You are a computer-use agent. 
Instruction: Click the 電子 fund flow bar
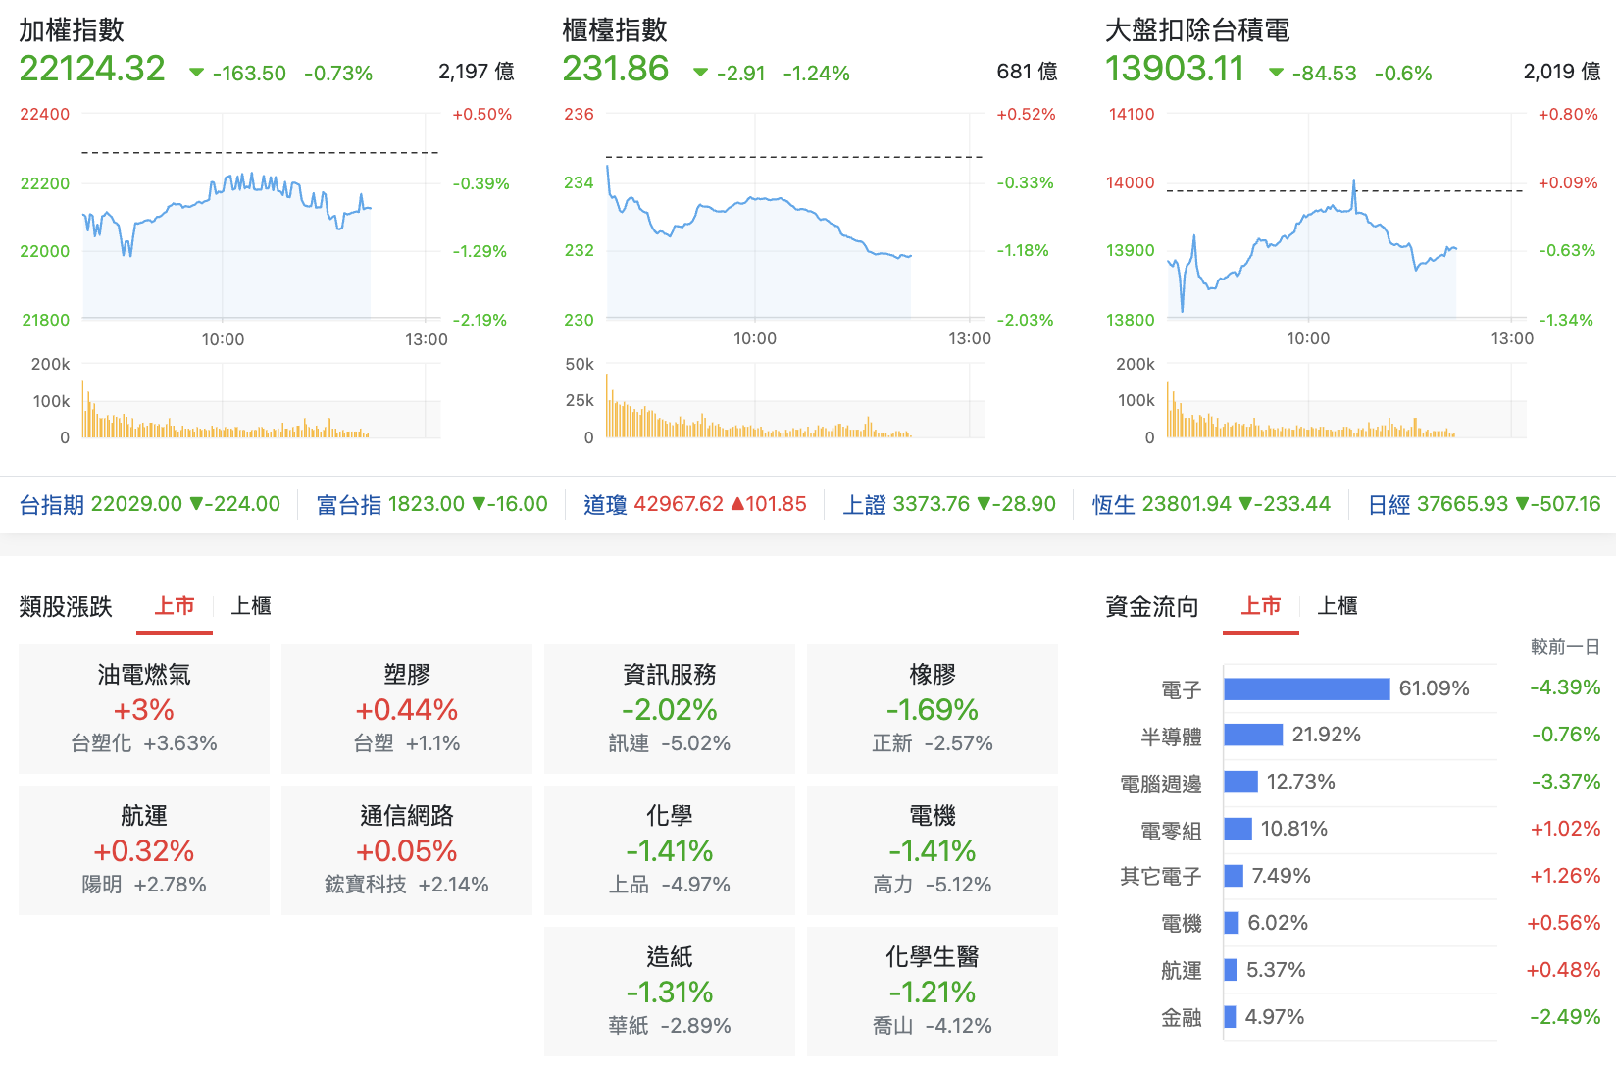(x=1307, y=688)
